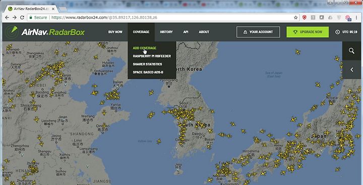Screen dimensions: 363x185
Task: Click the Yantai city label
Action: point(115,106)
